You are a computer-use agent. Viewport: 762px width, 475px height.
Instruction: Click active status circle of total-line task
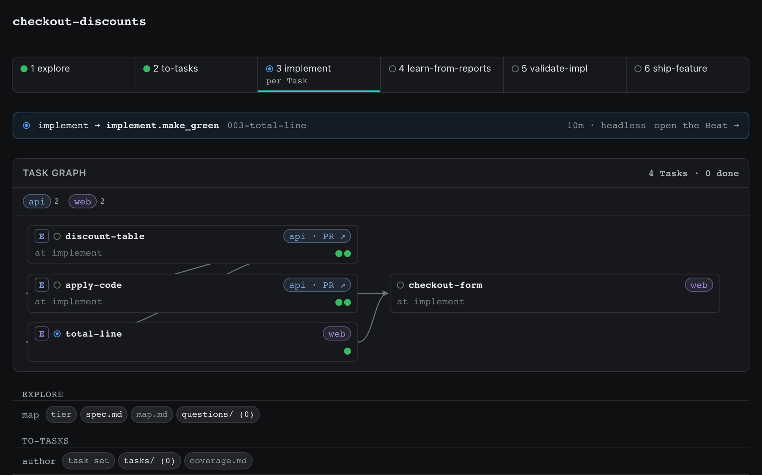[57, 334]
